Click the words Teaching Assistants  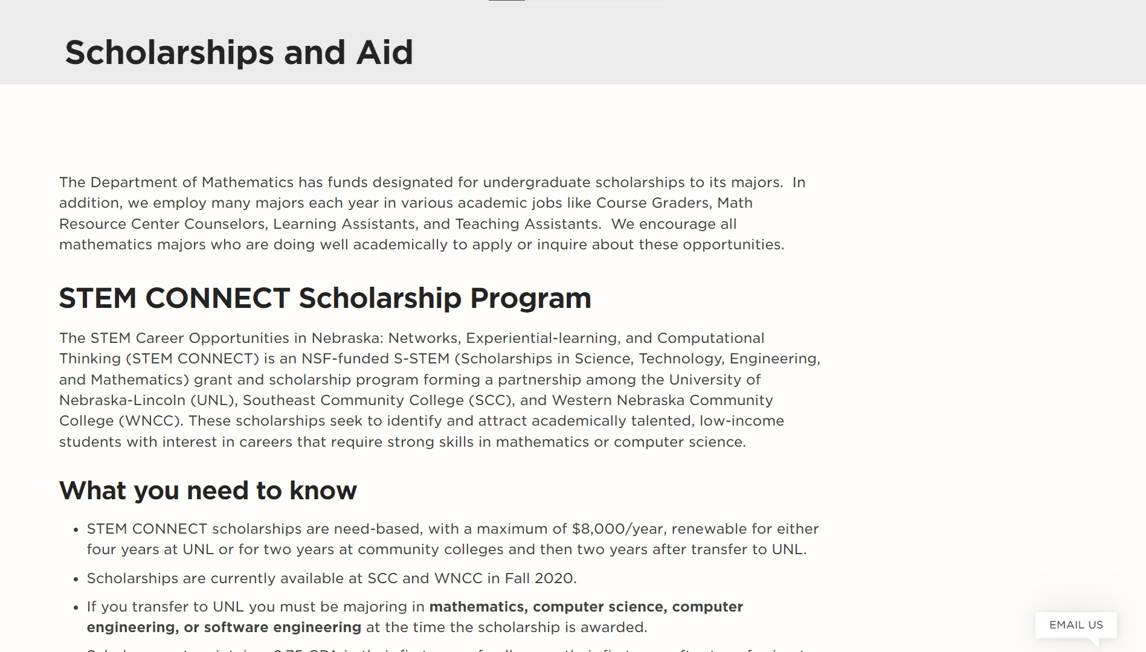click(x=527, y=224)
